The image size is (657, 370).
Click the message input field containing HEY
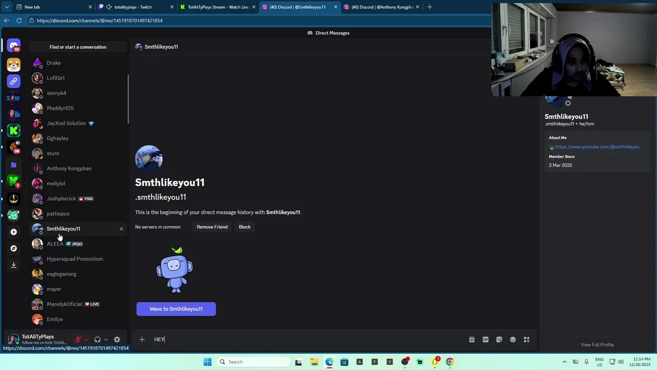308,339
